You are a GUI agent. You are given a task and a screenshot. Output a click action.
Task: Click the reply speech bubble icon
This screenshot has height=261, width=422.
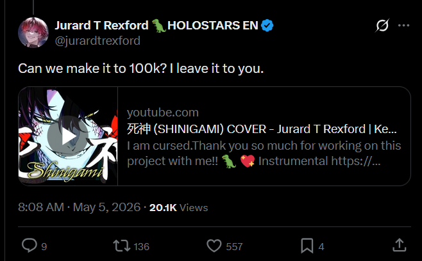[x=30, y=246]
